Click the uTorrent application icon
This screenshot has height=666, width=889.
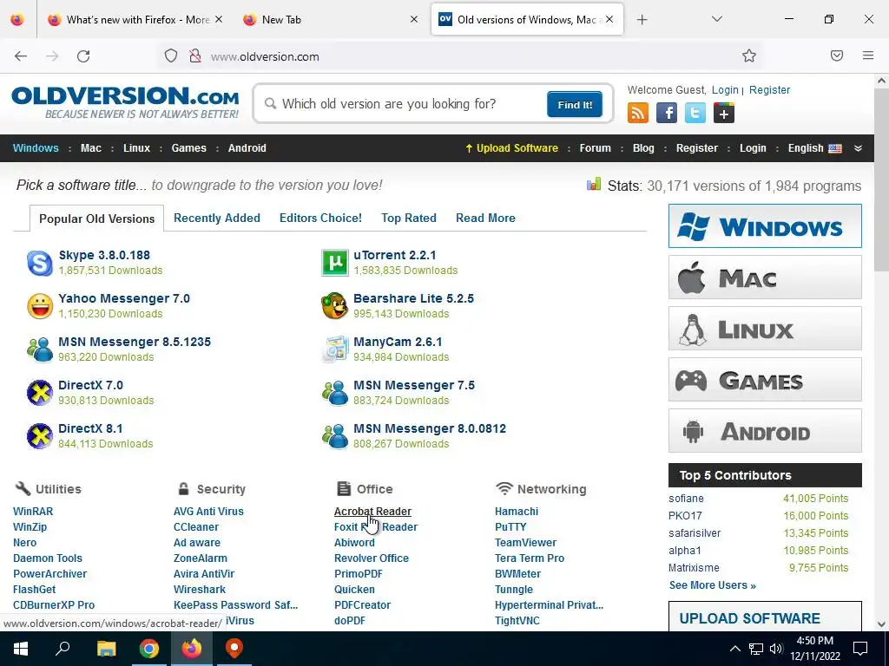point(334,263)
